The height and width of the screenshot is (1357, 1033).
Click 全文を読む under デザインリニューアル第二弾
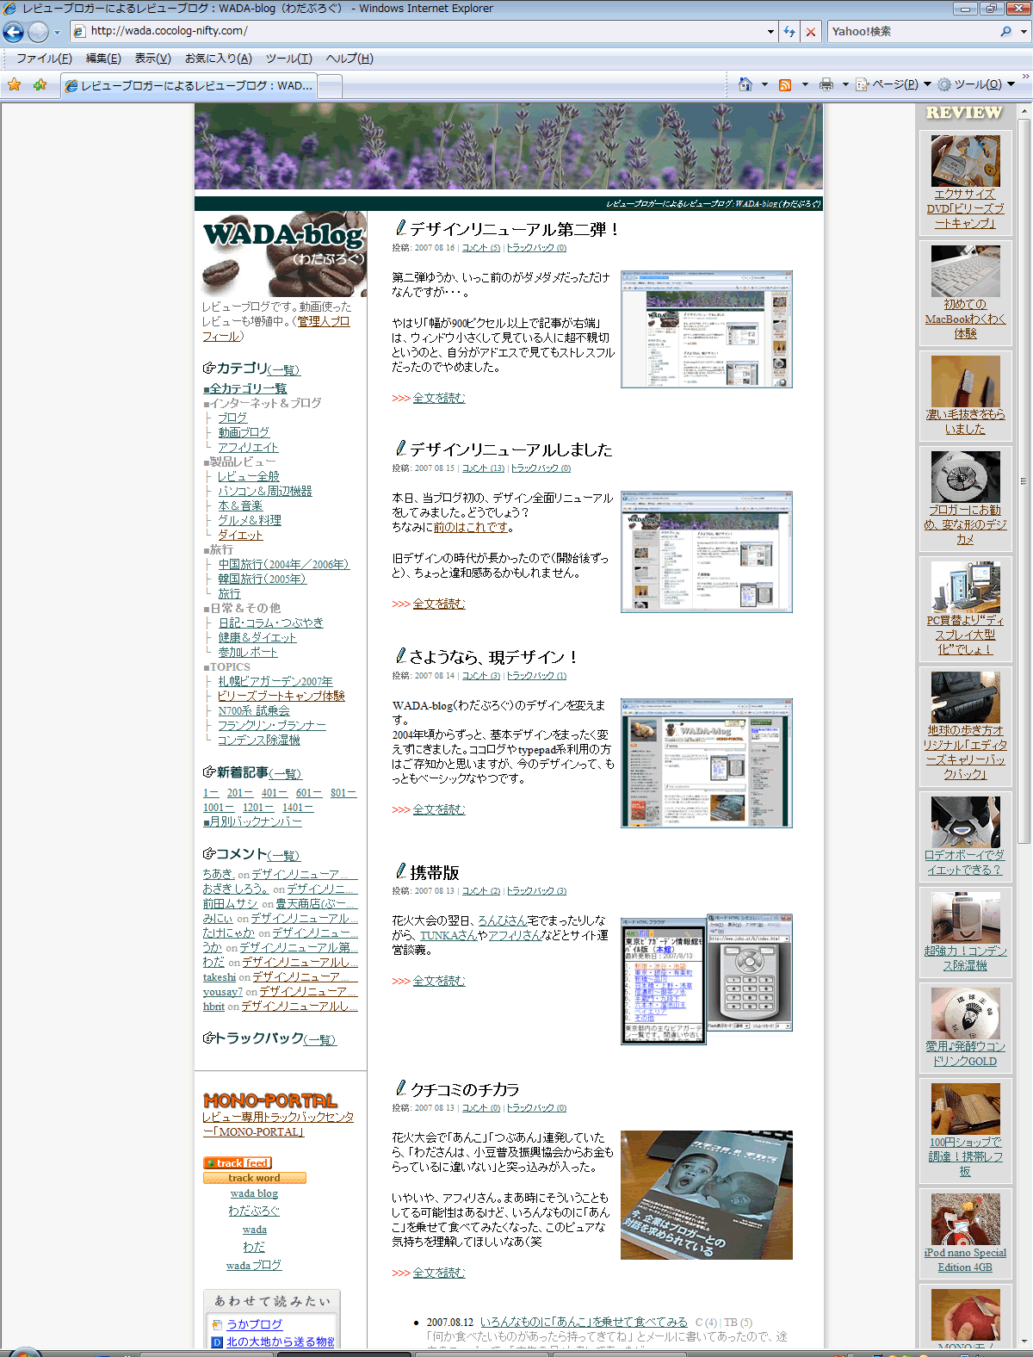tap(438, 398)
